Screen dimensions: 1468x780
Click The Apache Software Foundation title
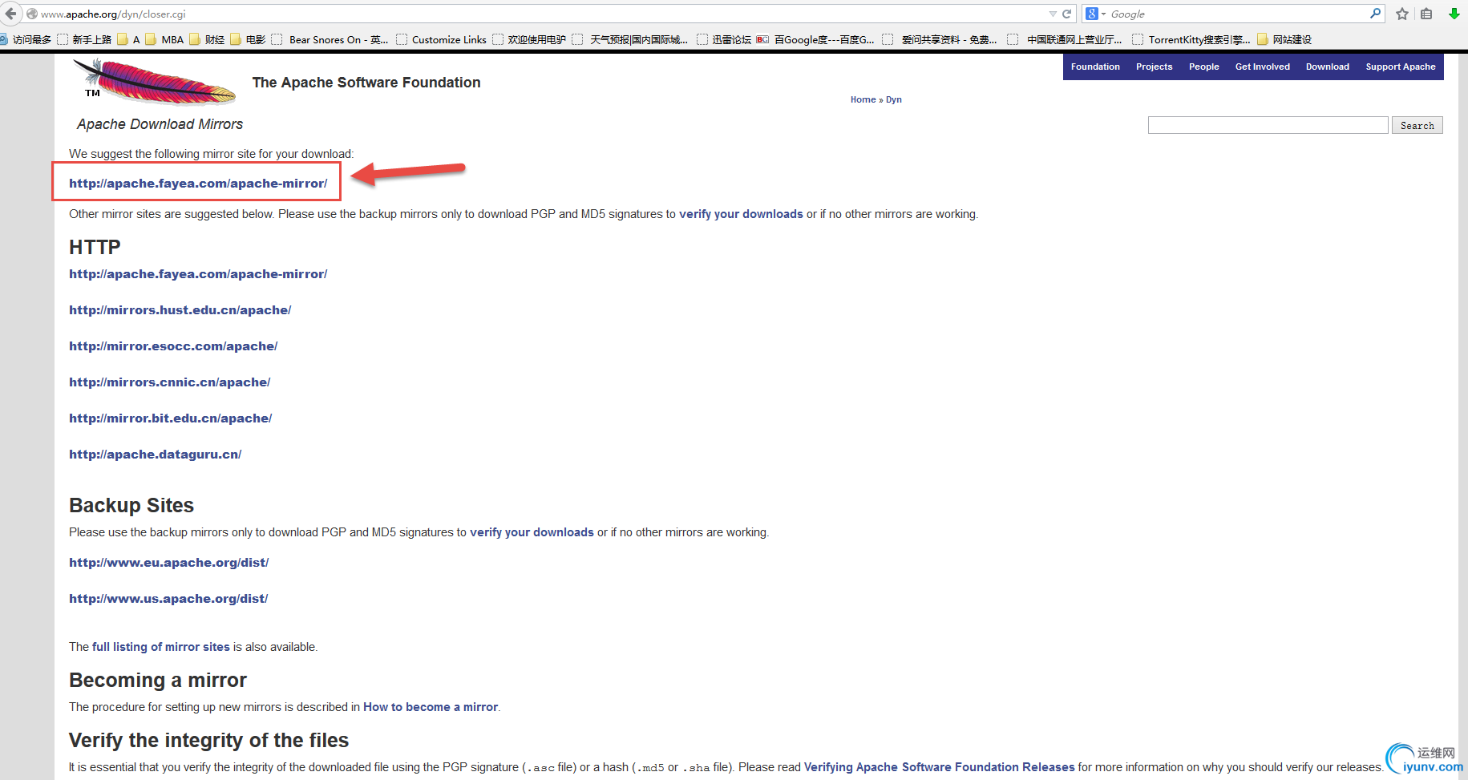click(x=366, y=83)
